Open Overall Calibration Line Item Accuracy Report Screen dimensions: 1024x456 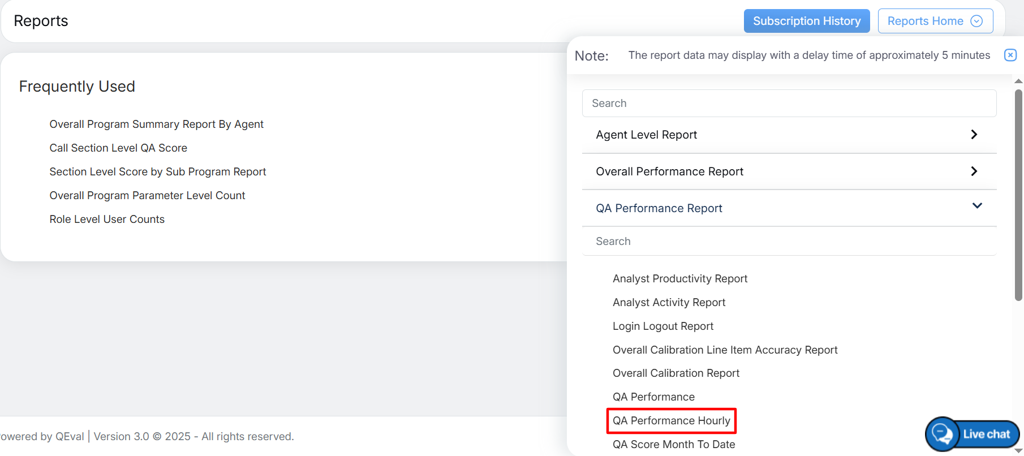(725, 350)
